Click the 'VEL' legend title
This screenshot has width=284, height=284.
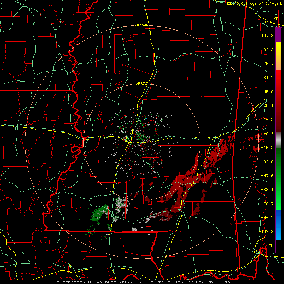click(x=277, y=19)
